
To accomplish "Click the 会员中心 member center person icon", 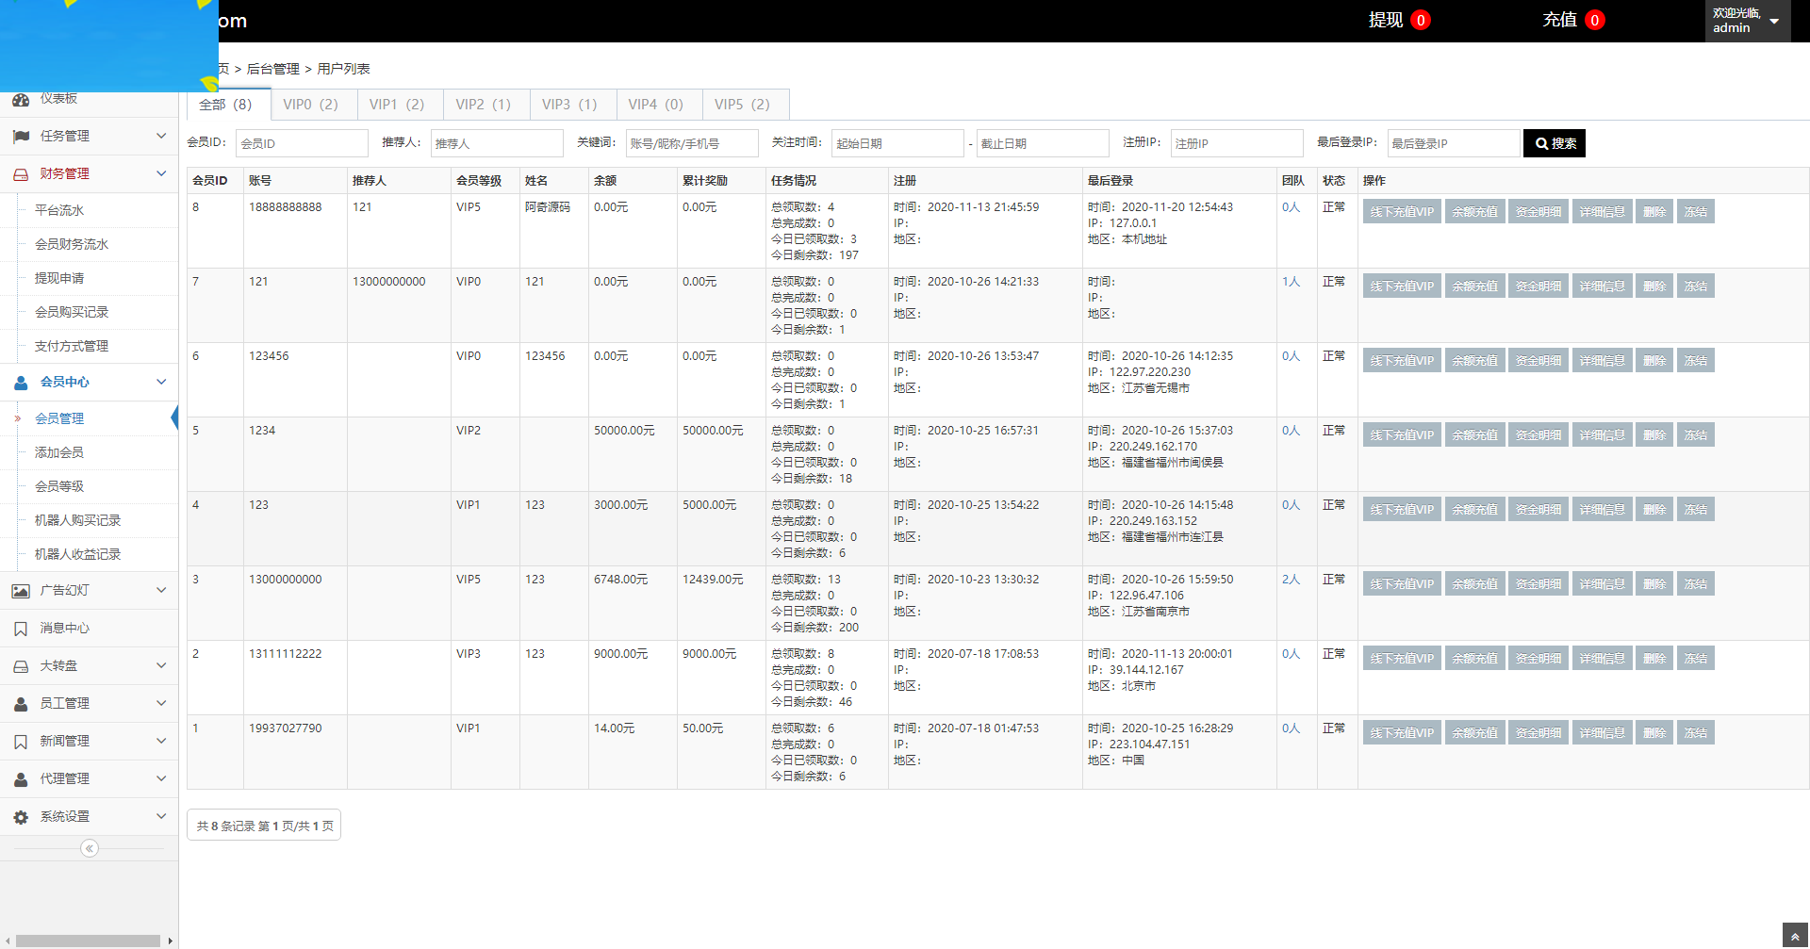I will [22, 382].
